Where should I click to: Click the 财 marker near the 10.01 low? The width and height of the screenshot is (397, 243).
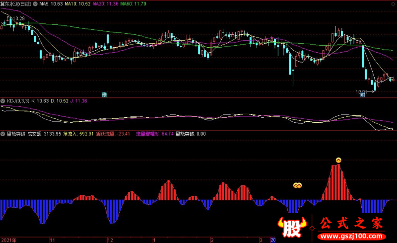pyautogui.click(x=363, y=94)
